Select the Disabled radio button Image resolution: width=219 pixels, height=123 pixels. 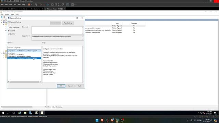pyautogui.click(x=9, y=34)
